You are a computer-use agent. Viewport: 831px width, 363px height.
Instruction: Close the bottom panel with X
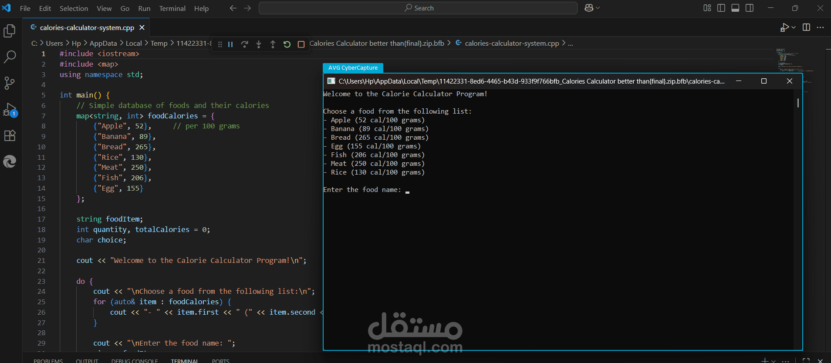tap(820, 360)
